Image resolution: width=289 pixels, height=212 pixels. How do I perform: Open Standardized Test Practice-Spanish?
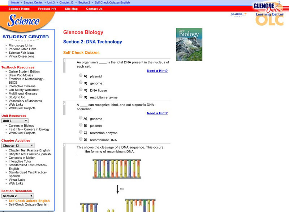(x=28, y=174)
